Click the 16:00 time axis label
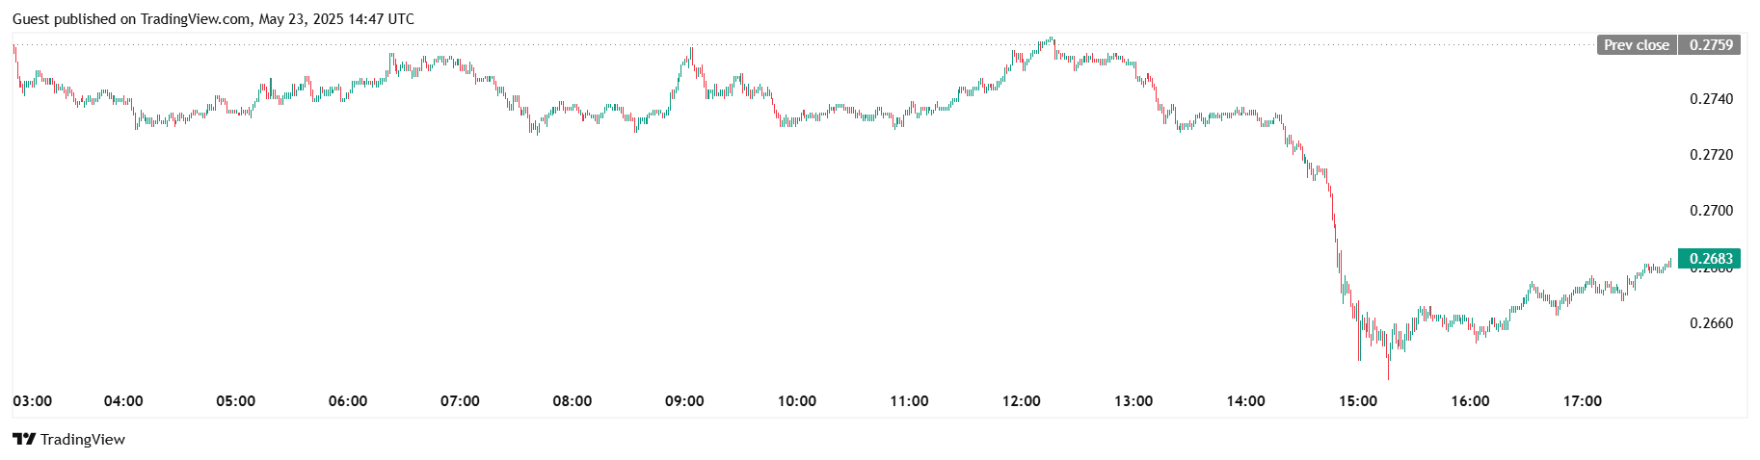The height and width of the screenshot is (460, 1760). tap(1470, 401)
